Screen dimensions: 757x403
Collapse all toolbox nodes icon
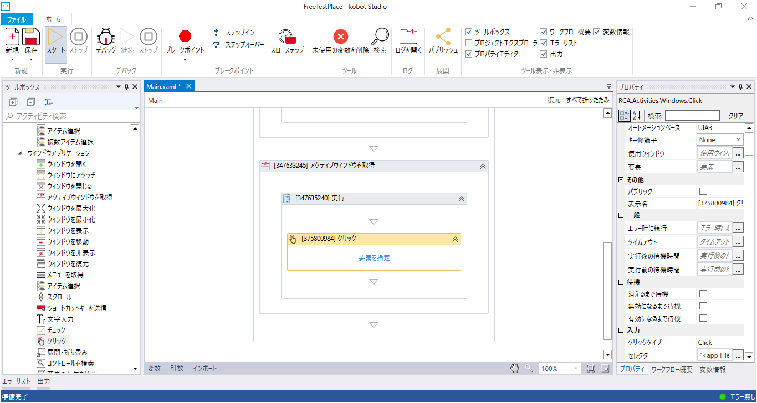31,102
